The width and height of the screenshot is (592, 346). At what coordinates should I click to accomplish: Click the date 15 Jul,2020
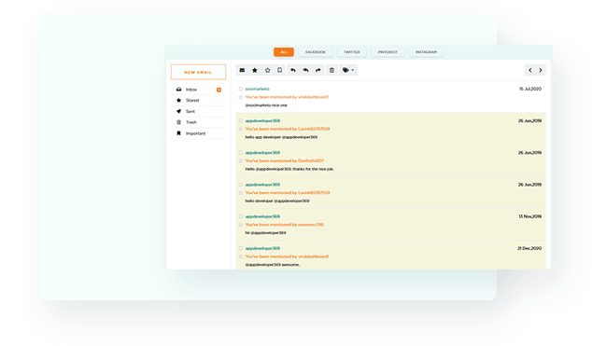pos(530,89)
